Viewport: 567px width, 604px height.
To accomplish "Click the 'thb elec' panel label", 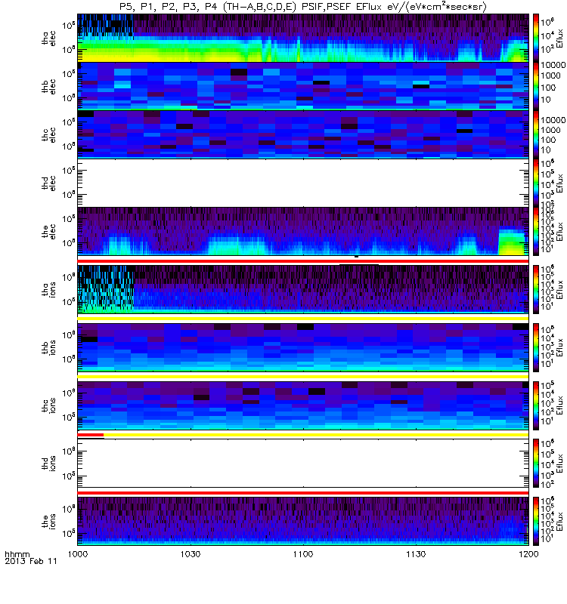I will tap(48, 86).
